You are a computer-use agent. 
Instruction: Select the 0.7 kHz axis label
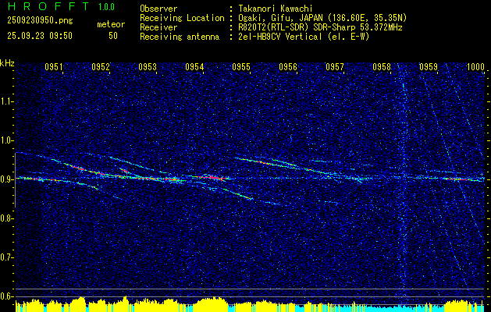6,257
